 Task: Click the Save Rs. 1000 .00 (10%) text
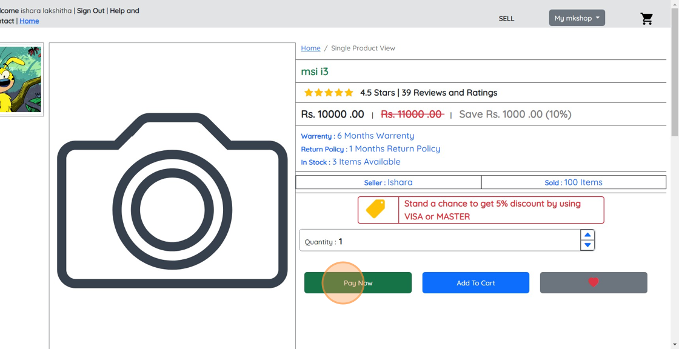515,115
